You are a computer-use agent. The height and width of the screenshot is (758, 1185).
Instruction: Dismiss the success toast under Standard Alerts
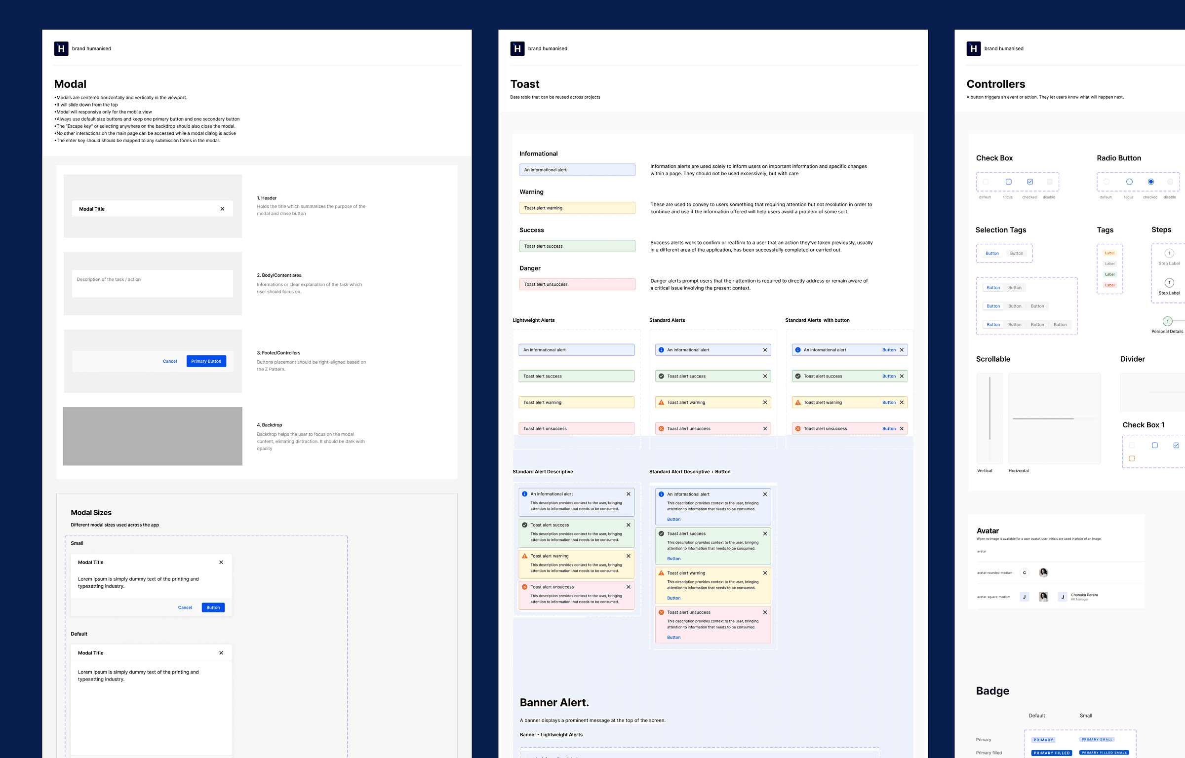(765, 376)
